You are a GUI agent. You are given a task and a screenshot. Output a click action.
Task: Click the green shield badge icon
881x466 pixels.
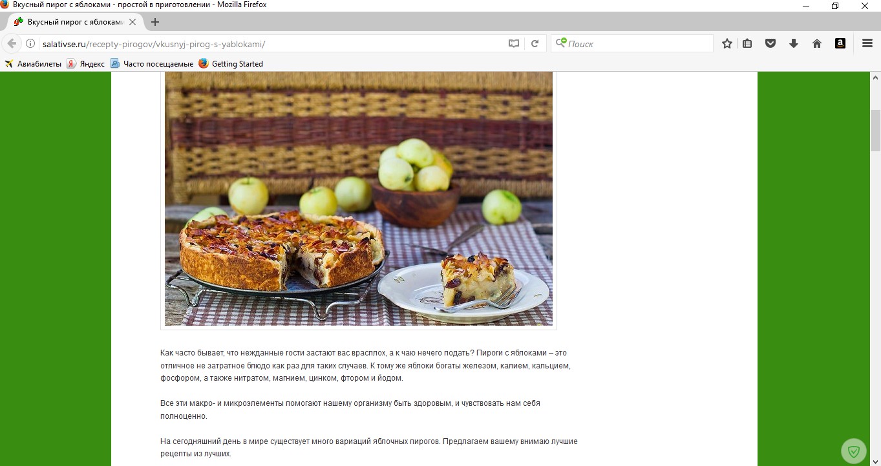[x=854, y=451]
